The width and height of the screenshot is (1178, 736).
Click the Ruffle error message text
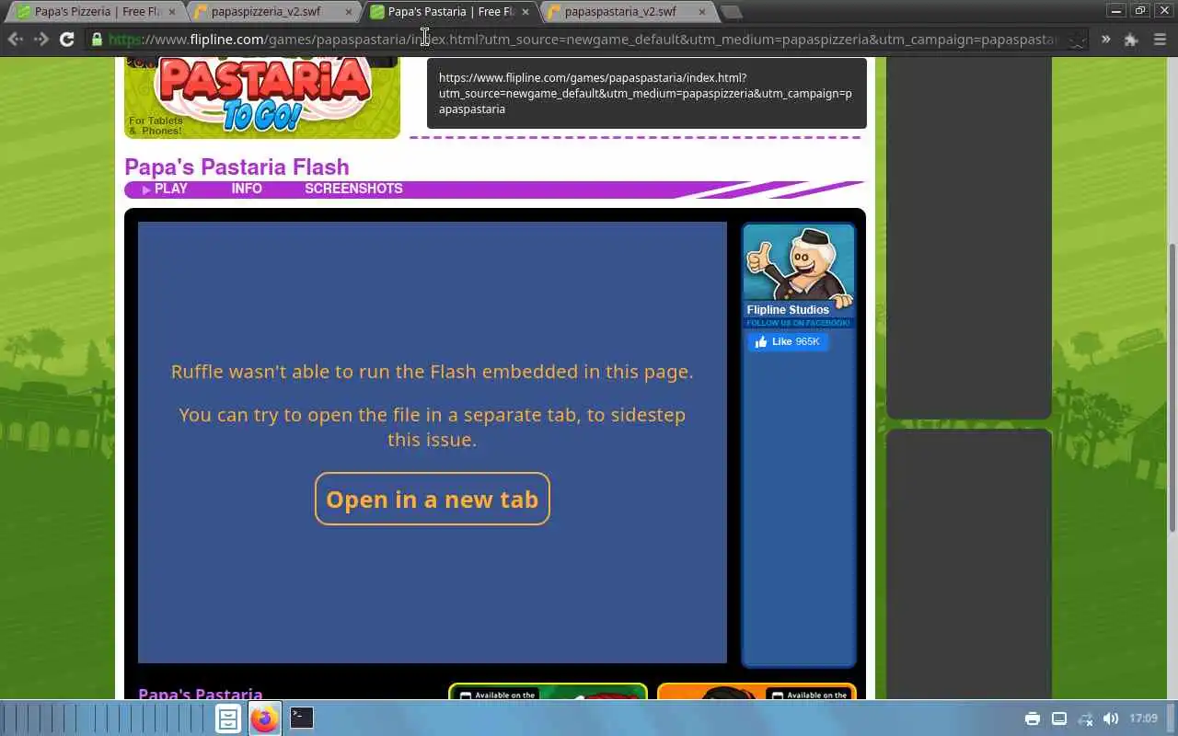tap(433, 406)
